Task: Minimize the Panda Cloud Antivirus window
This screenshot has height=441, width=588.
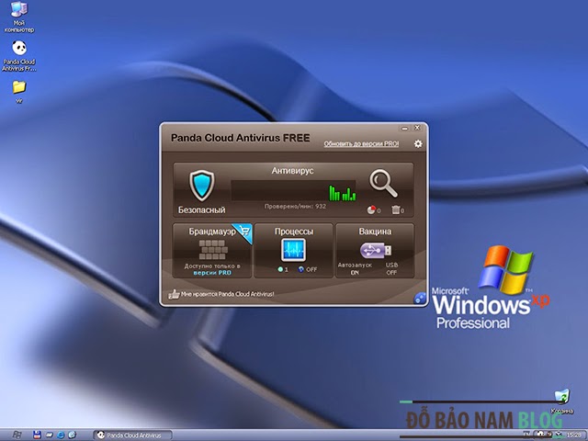Action: [x=404, y=129]
